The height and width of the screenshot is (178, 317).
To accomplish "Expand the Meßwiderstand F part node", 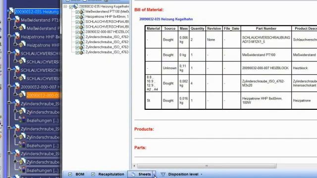I will [x=15, y=27].
